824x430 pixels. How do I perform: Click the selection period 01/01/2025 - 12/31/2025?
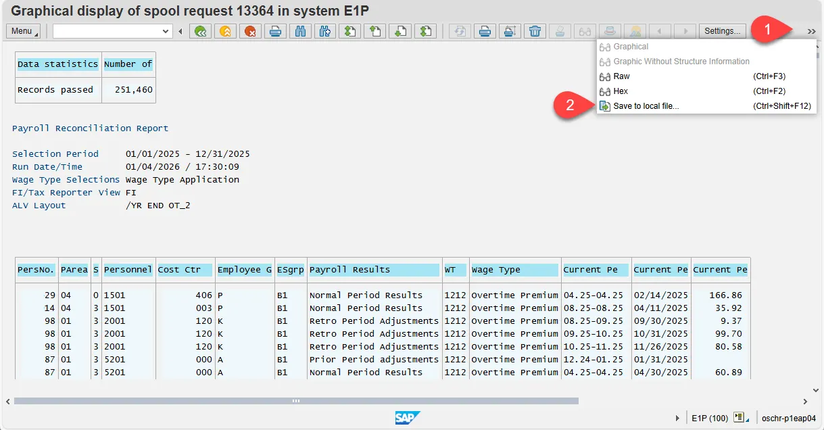[x=188, y=154]
